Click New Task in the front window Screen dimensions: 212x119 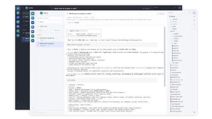(x=43, y=26)
